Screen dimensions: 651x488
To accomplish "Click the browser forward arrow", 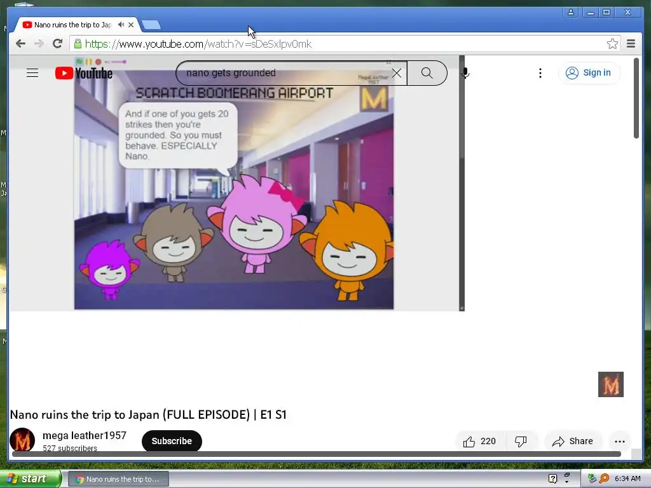I will (39, 44).
